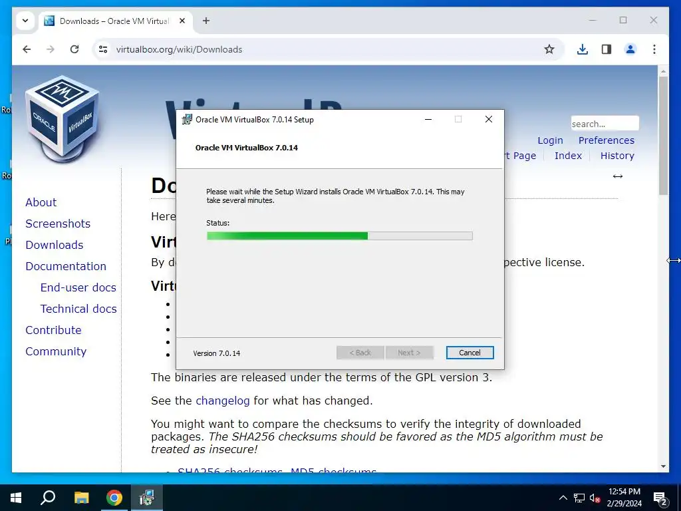Switch to Chrome on the taskbar
The height and width of the screenshot is (511, 681).
point(114,498)
